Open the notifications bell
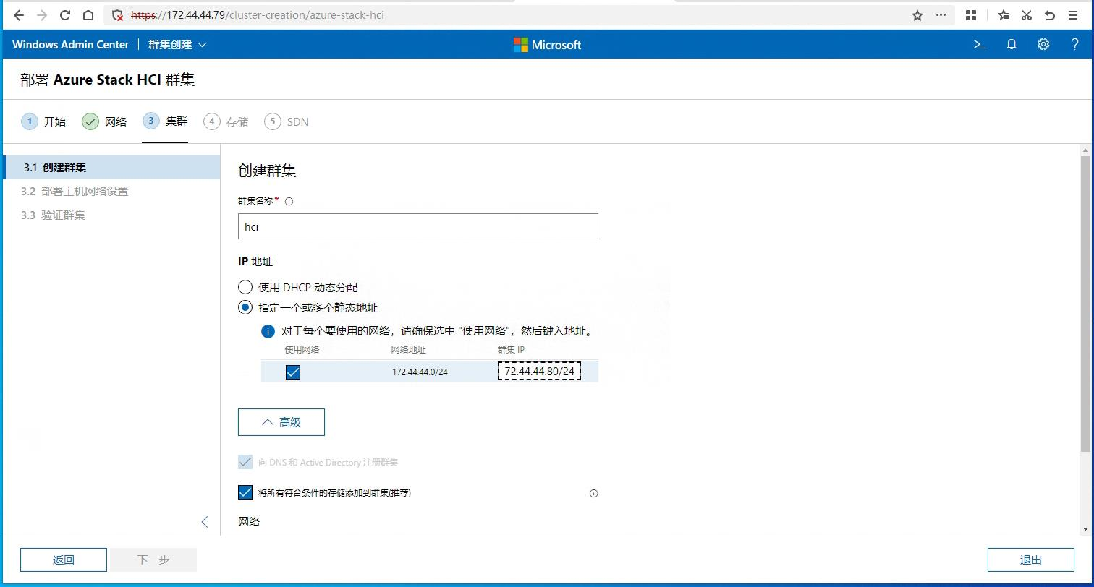1094x587 pixels. click(1012, 44)
